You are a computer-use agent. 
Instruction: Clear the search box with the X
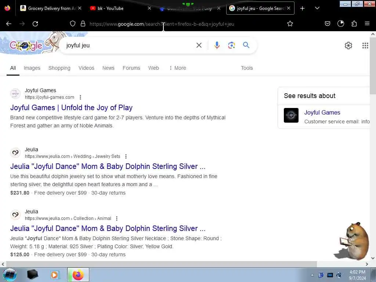pyautogui.click(x=199, y=45)
